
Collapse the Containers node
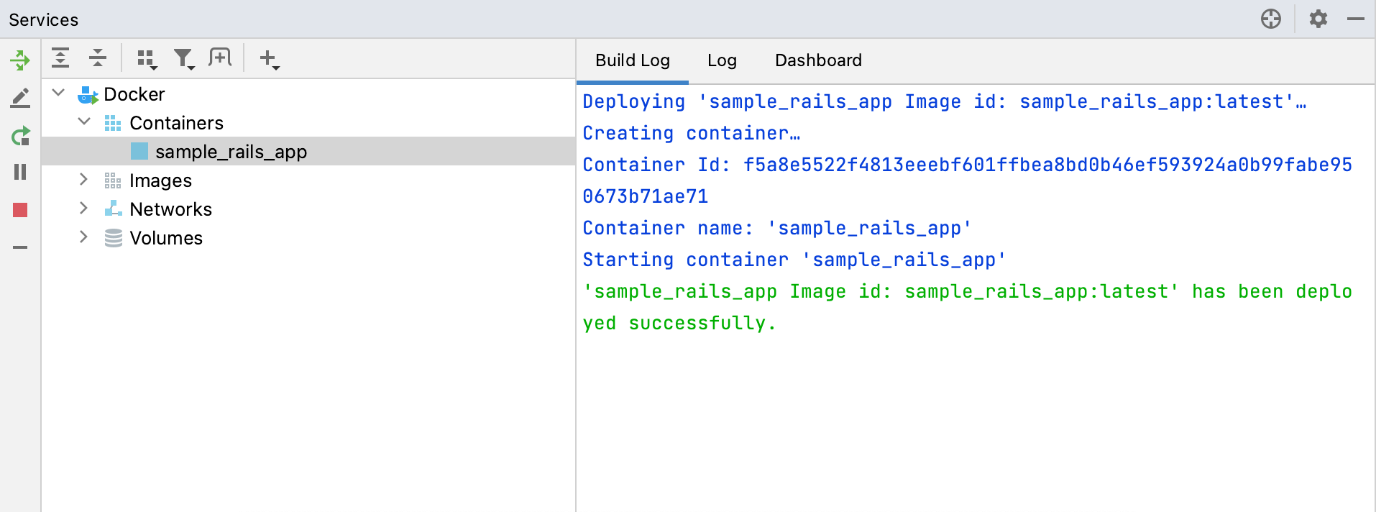[x=84, y=122]
